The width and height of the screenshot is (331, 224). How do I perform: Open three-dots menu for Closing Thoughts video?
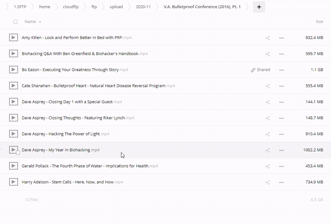click(x=281, y=118)
